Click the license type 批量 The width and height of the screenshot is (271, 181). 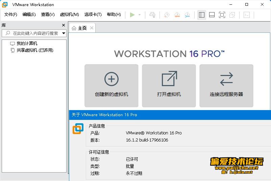(130, 166)
